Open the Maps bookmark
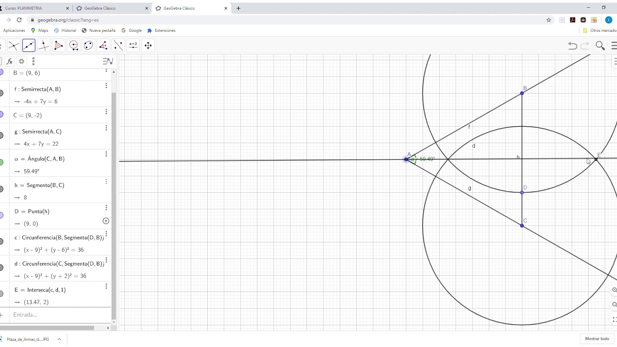 point(40,30)
